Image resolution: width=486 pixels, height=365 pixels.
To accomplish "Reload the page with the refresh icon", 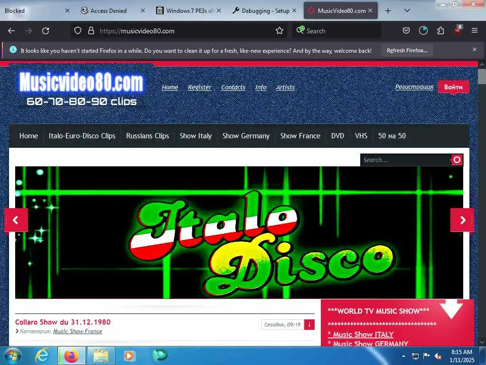I will pos(46,31).
